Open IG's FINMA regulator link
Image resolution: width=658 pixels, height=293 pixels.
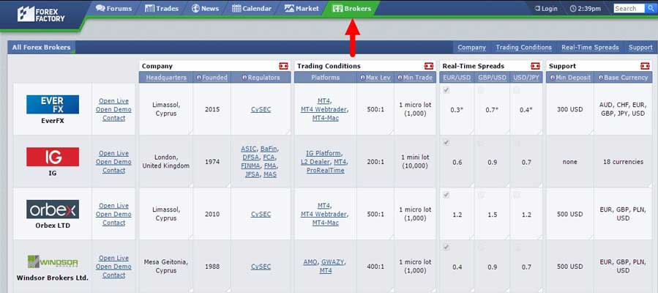pyautogui.click(x=251, y=166)
